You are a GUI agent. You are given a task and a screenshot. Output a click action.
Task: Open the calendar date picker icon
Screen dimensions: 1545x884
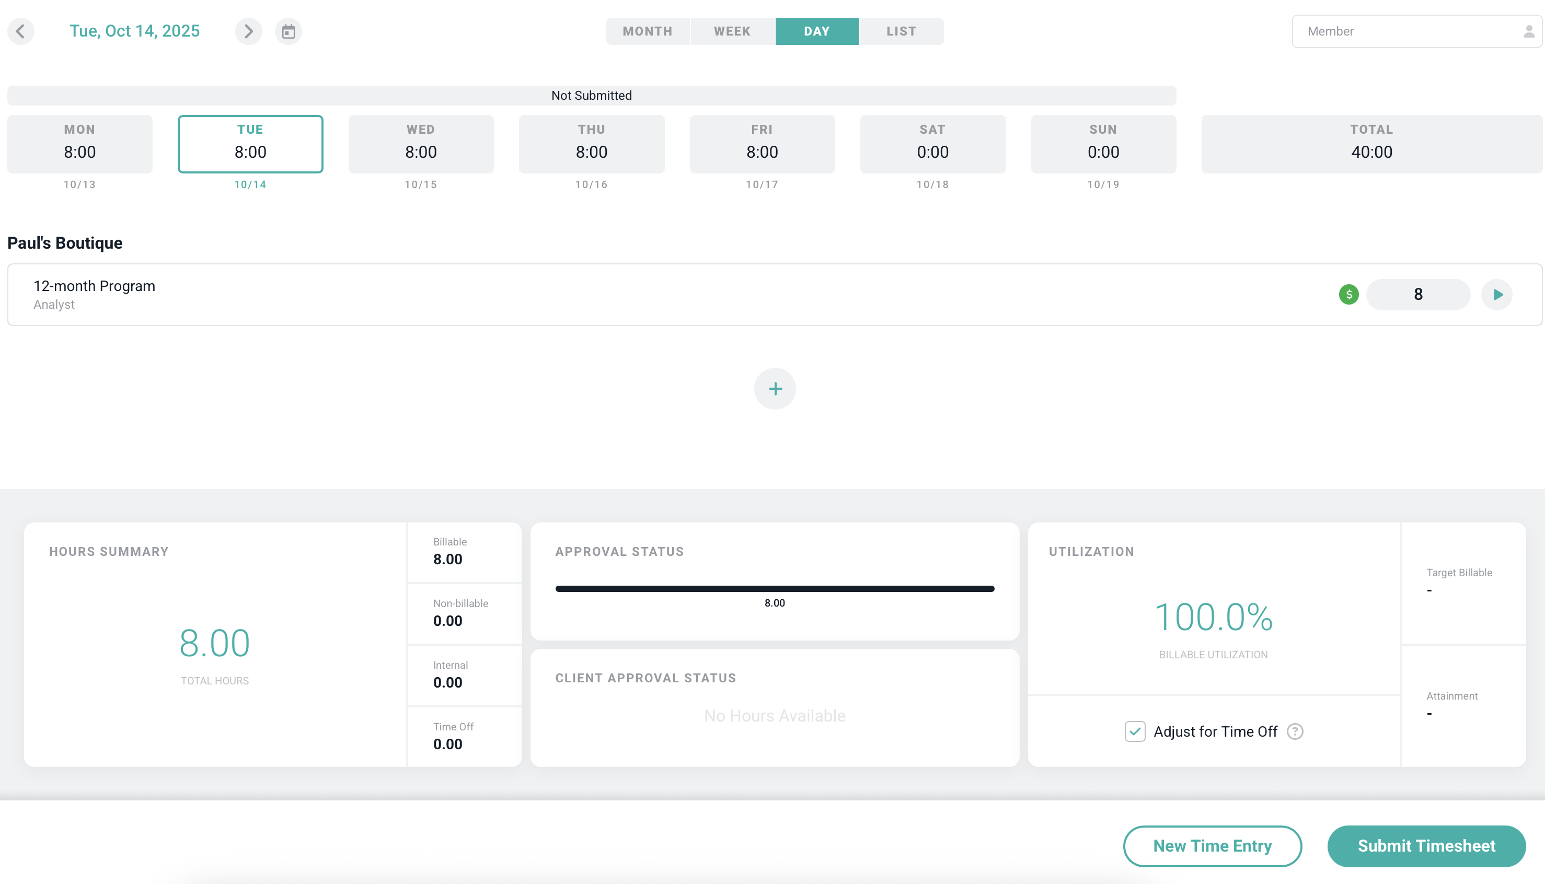click(x=289, y=31)
